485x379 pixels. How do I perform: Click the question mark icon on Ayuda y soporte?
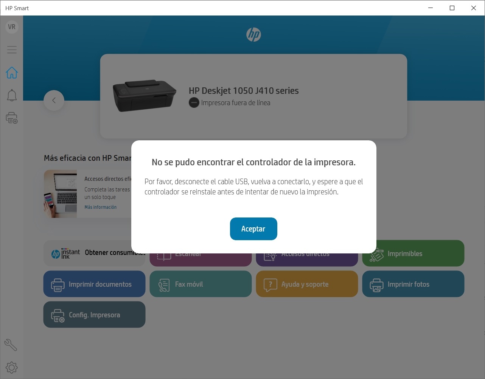click(270, 285)
